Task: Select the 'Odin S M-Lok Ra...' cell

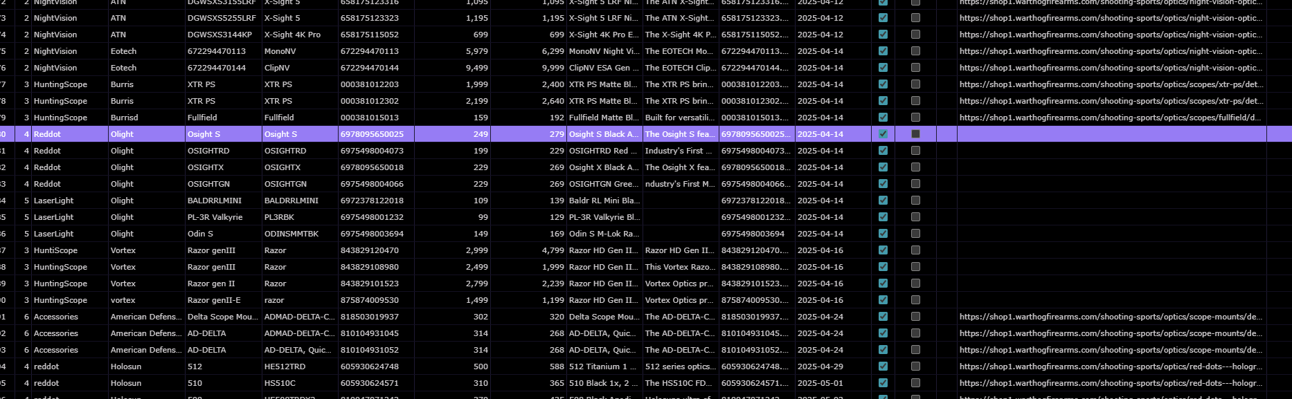Action: [x=604, y=234]
